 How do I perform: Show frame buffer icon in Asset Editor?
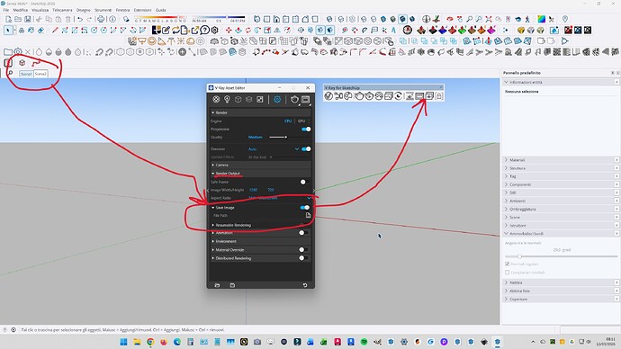pos(305,99)
